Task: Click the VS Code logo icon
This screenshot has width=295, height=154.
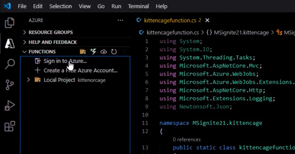Action: pos(7,6)
